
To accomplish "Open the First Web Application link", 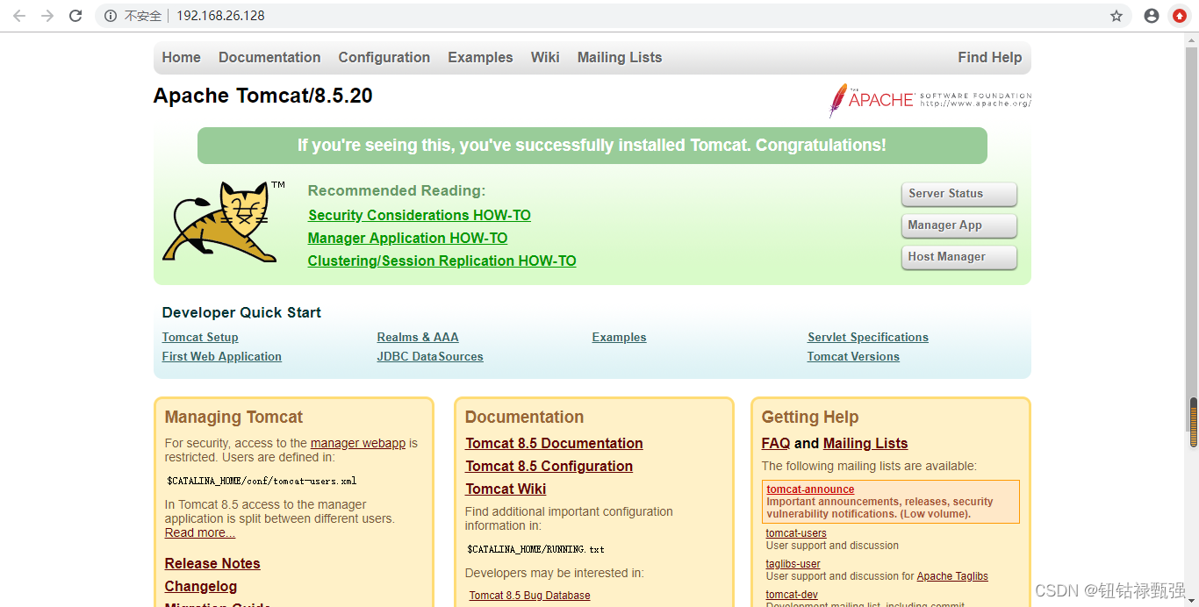I will click(x=222, y=356).
